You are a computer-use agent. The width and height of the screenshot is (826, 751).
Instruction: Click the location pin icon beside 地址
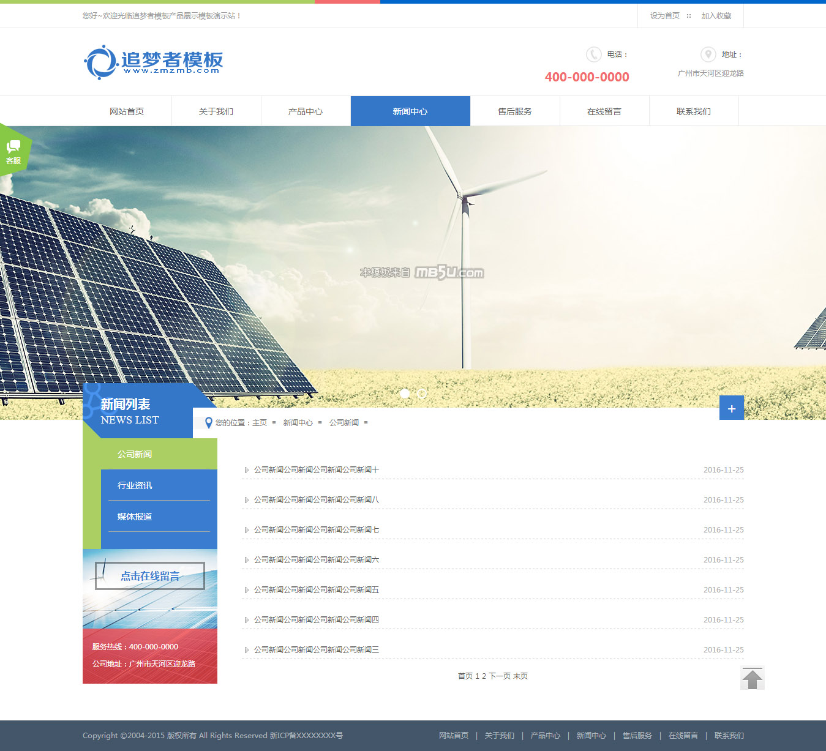coord(708,54)
